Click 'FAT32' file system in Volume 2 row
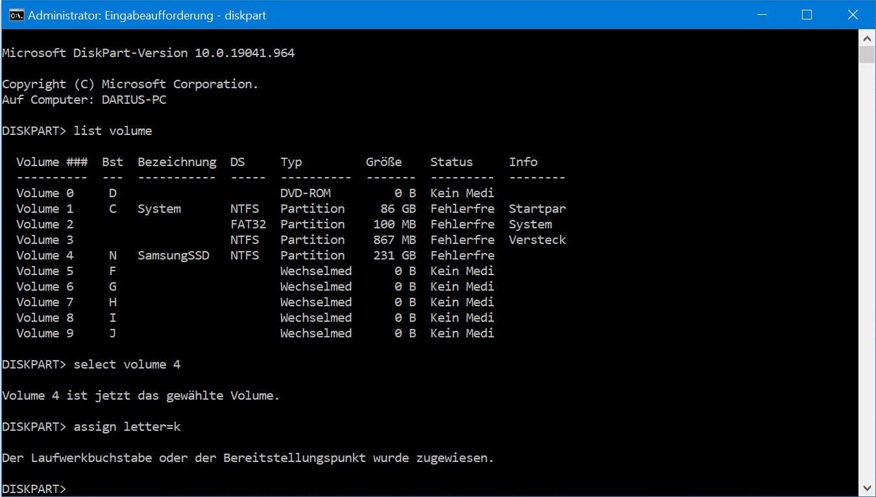The width and height of the screenshot is (876, 497). click(248, 224)
